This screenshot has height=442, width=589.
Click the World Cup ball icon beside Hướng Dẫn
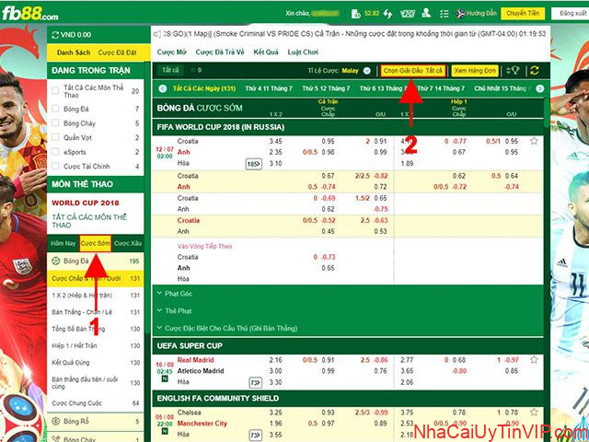pos(460,14)
